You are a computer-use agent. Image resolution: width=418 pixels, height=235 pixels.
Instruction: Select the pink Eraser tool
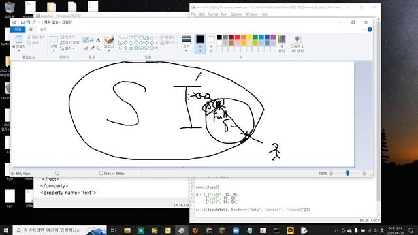pyautogui.click(x=86, y=48)
